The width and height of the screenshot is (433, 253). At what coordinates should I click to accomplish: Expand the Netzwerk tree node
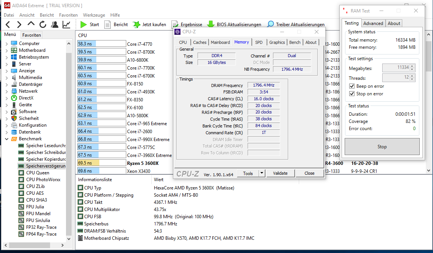pos(6,91)
